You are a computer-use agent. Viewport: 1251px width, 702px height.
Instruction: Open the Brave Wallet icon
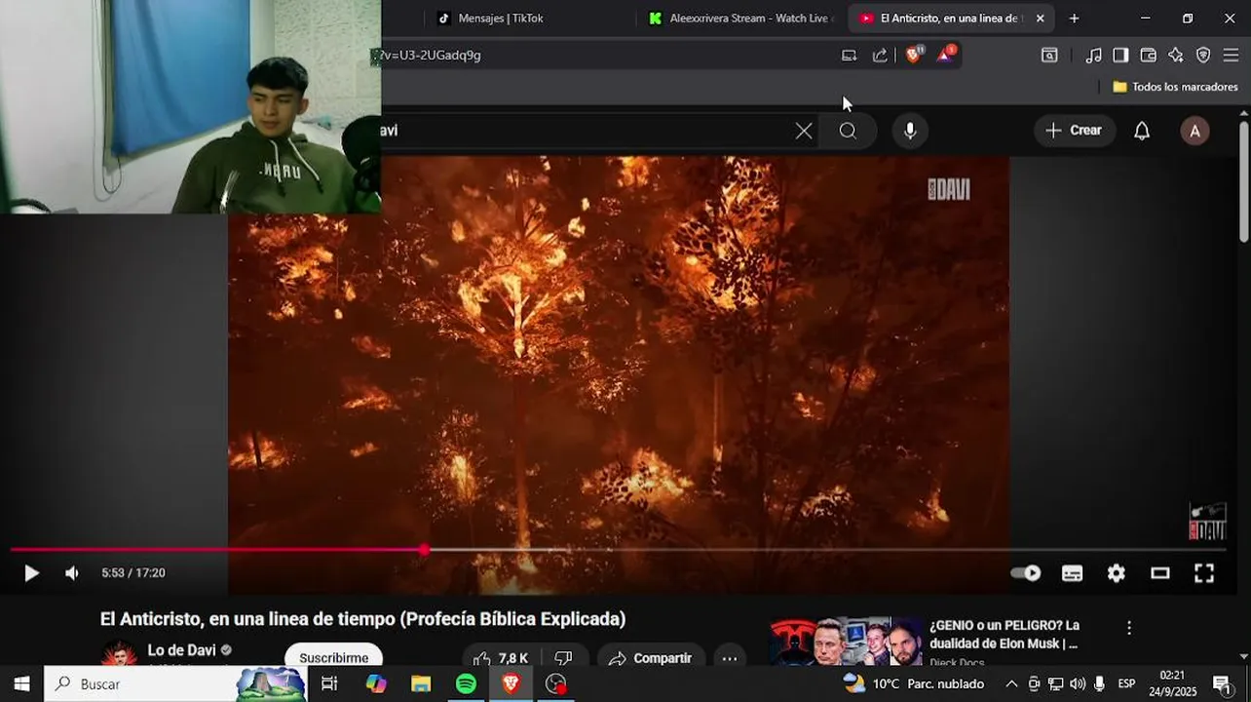tap(1148, 56)
